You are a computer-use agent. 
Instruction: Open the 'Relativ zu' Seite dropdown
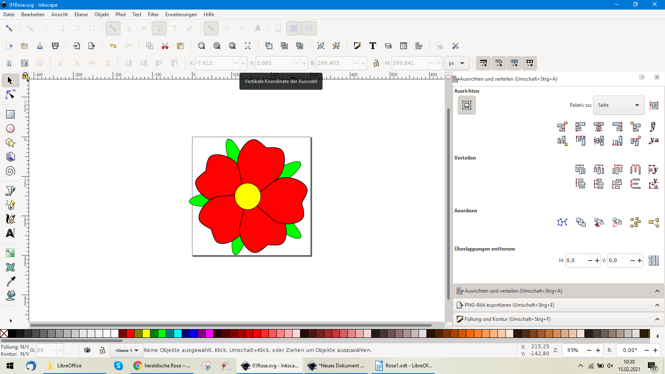click(x=618, y=105)
